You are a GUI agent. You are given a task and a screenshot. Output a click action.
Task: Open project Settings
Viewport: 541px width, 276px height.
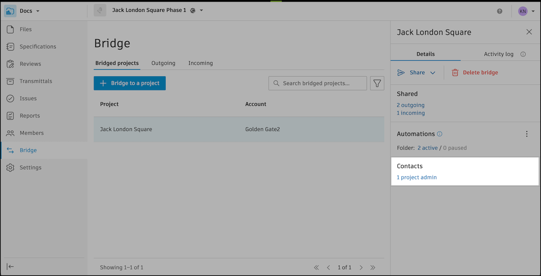pyautogui.click(x=30, y=167)
